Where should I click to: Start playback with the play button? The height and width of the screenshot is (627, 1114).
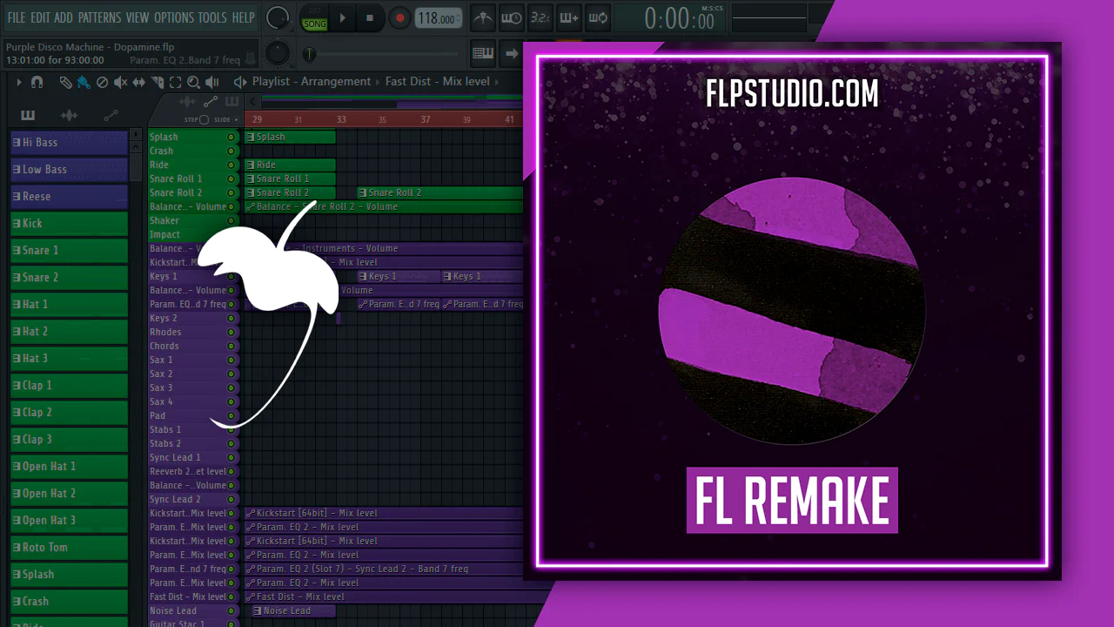click(342, 17)
